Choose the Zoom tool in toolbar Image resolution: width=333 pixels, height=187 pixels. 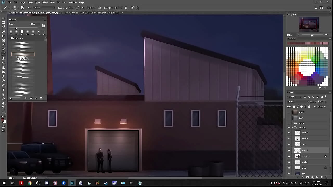pos(3,108)
